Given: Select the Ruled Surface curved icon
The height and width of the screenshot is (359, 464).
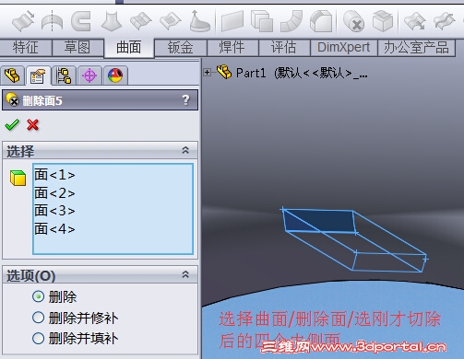Looking at the screenshot, I should tap(291, 21).
